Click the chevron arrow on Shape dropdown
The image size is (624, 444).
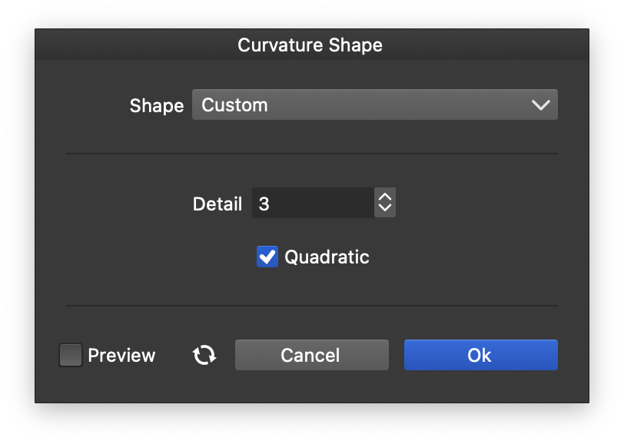pyautogui.click(x=541, y=105)
